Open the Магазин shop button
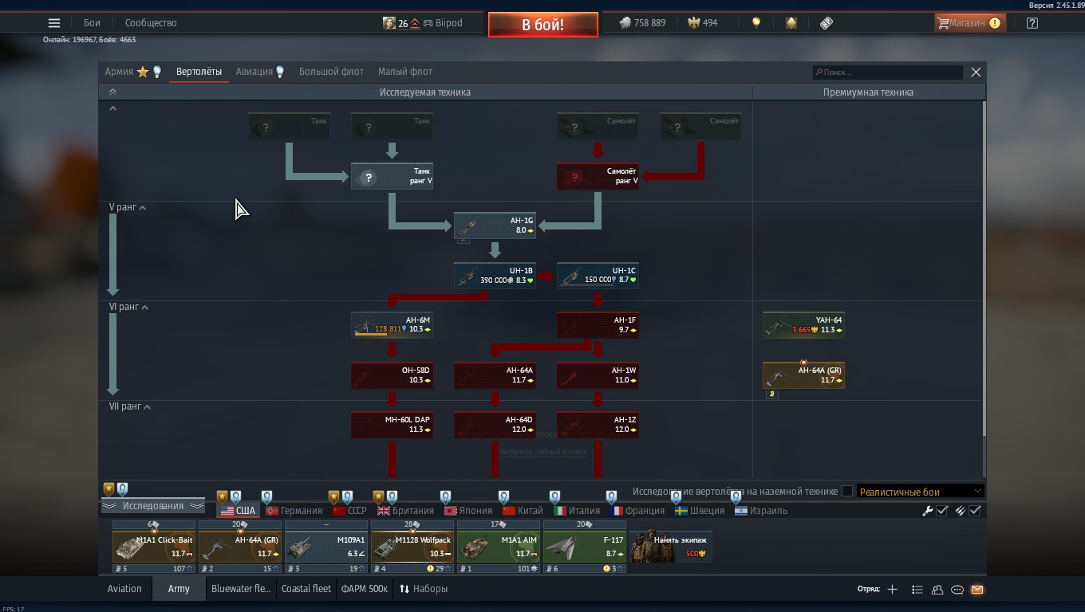 pos(969,23)
